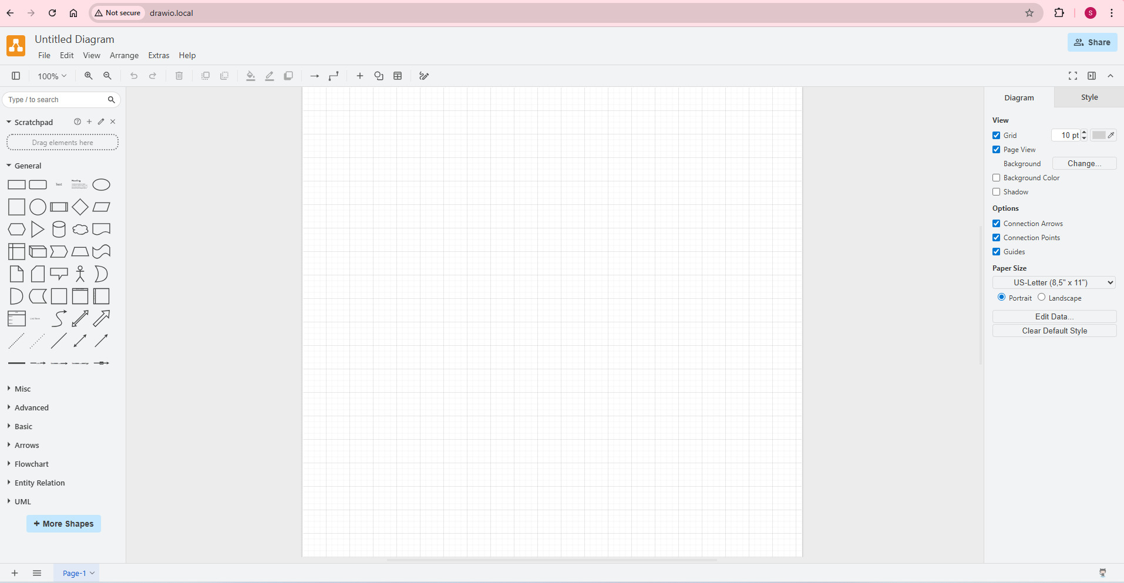Disable the Connection Arrows option

(996, 223)
